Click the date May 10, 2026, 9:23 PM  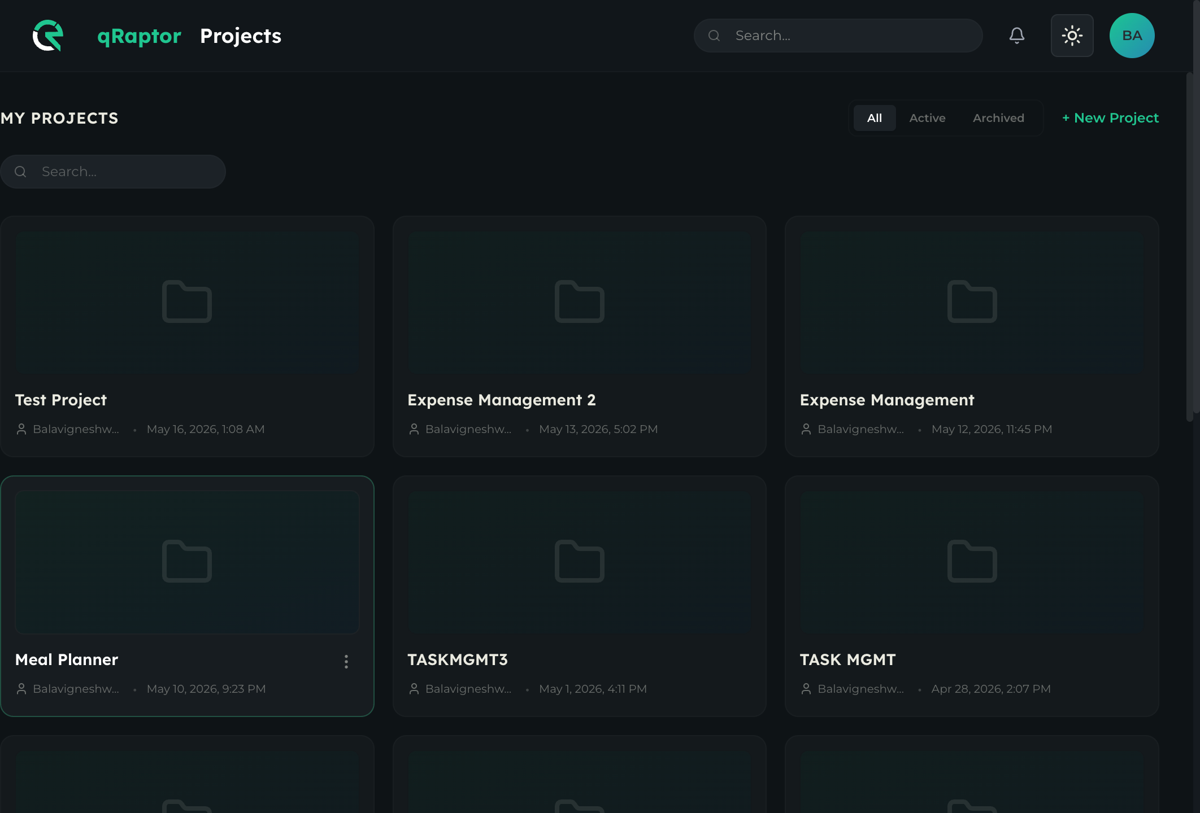tap(206, 689)
